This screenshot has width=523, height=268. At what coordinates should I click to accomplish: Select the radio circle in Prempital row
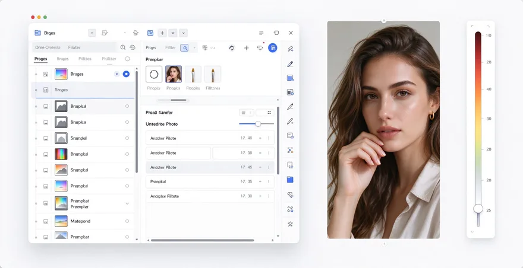(127, 186)
